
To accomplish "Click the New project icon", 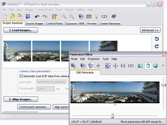I will click(5, 17).
